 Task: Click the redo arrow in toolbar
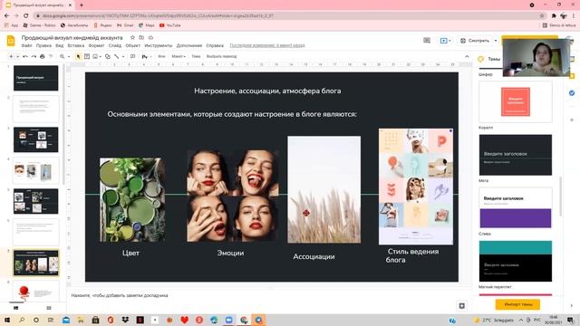tap(34, 56)
